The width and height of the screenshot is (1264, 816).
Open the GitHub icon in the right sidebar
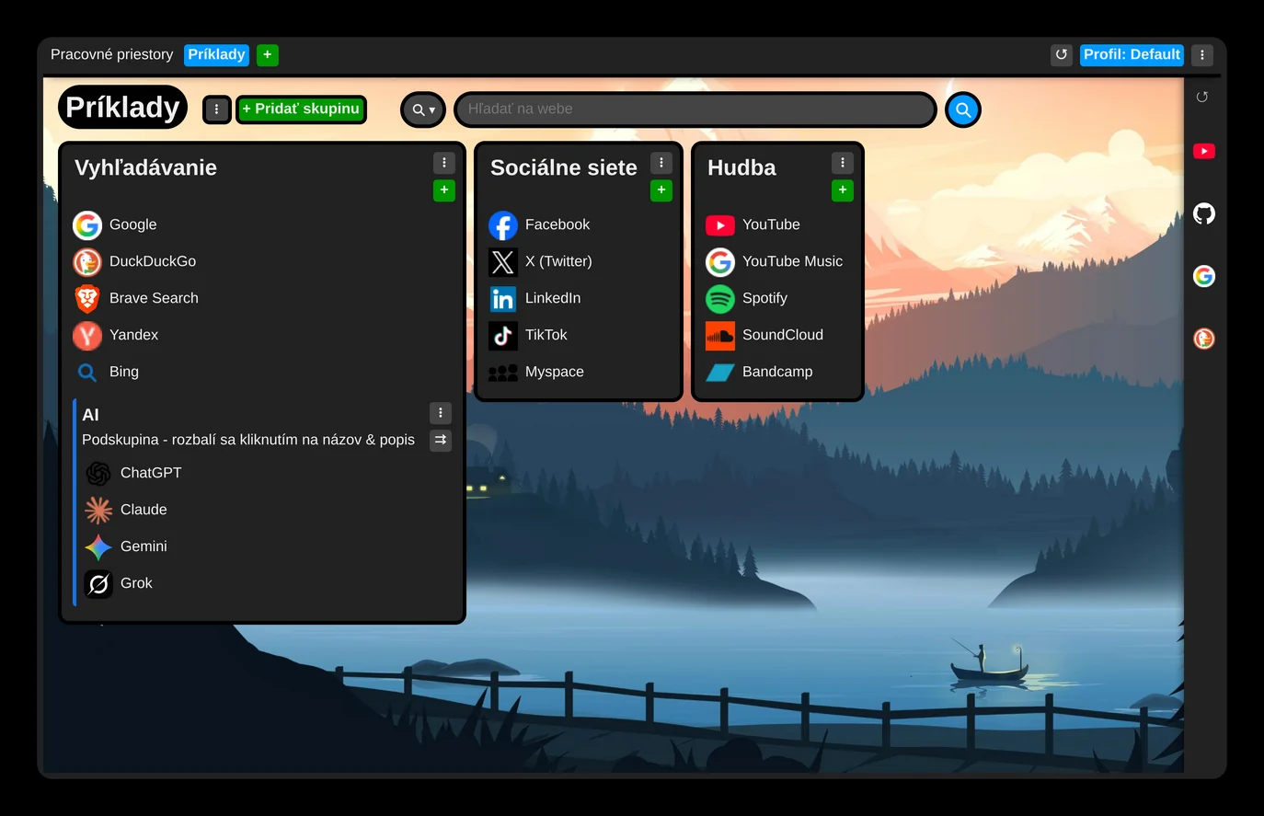[1204, 213]
